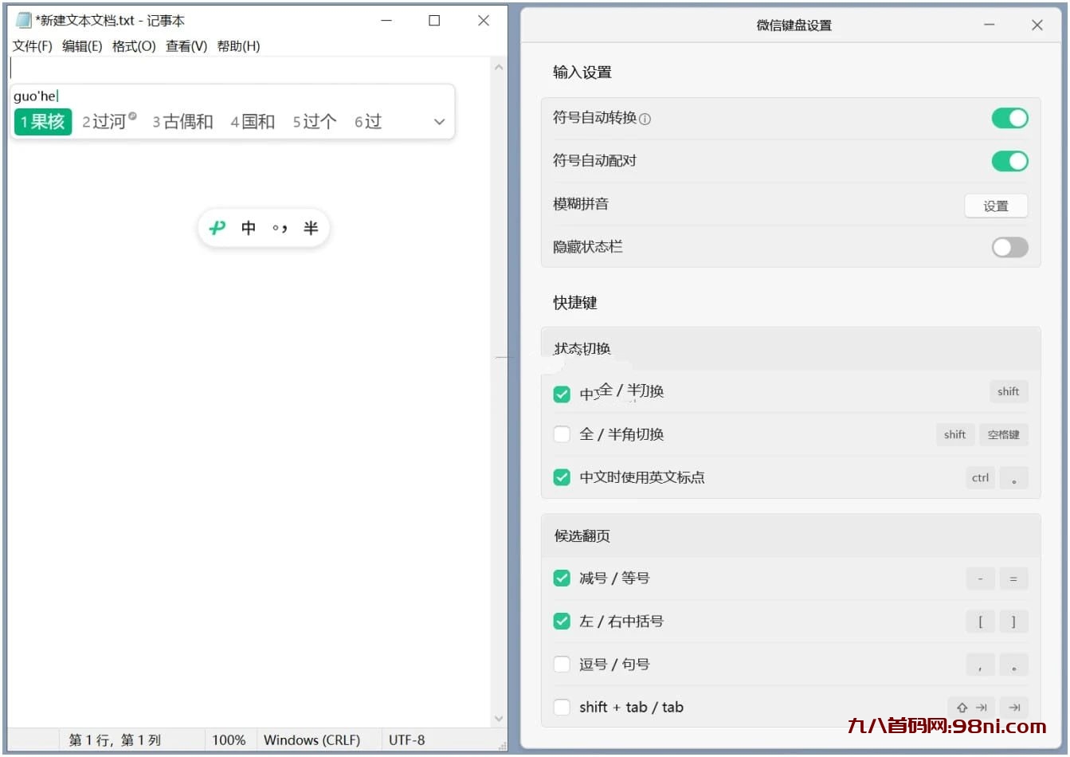Open 文件(F) menu in Notepad
The width and height of the screenshot is (1070, 757).
coord(33,46)
